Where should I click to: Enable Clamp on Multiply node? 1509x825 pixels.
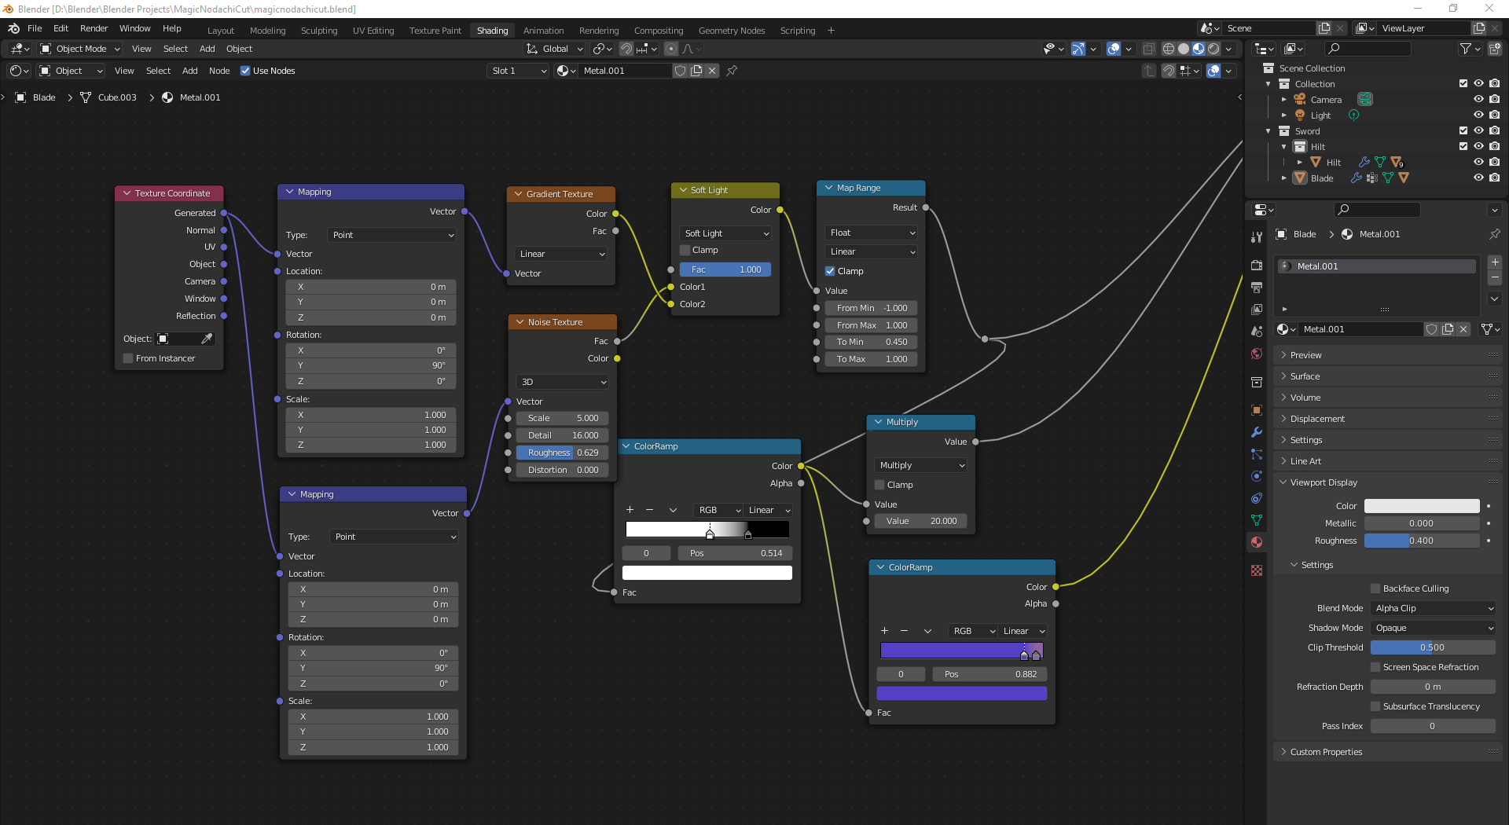click(880, 485)
